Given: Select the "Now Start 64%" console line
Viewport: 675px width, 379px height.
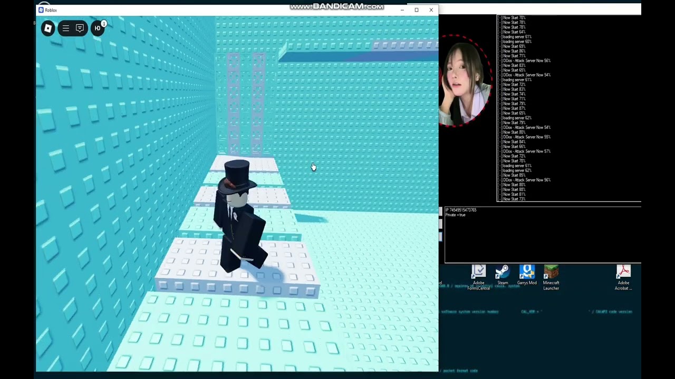Looking at the screenshot, I should 512,32.
